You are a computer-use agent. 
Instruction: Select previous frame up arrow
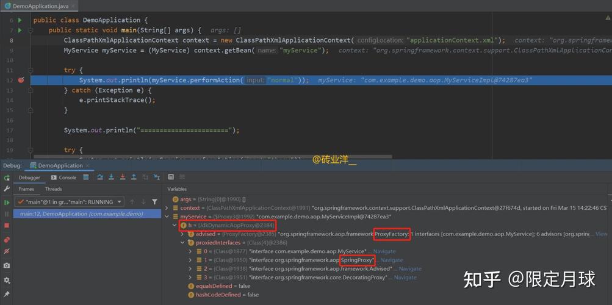coord(132,202)
